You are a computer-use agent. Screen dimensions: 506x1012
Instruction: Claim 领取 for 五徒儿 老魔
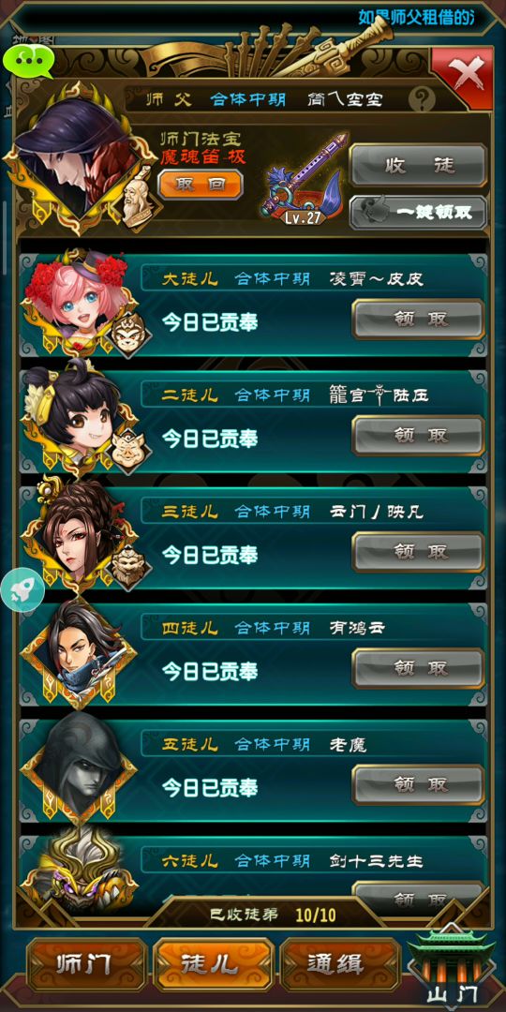pos(418,784)
